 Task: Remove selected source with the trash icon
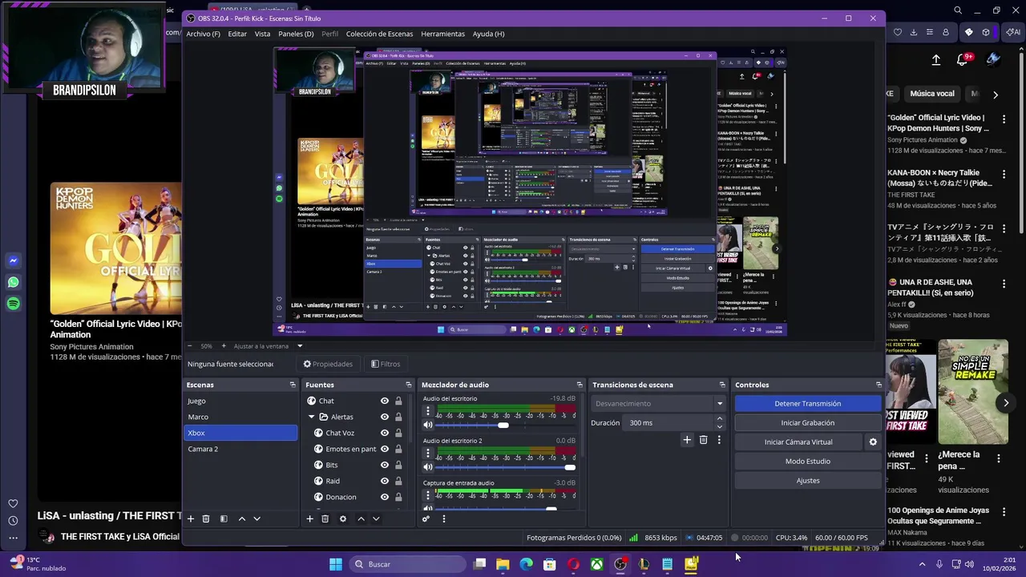[325, 518]
